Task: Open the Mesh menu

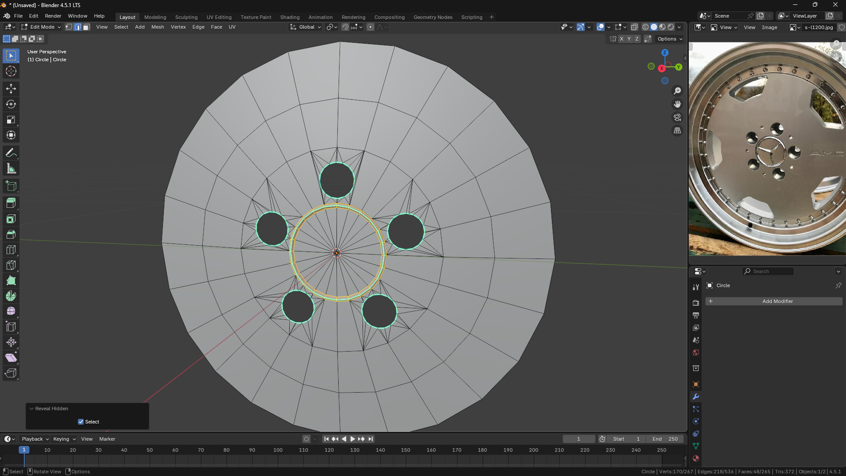Action: tap(157, 27)
